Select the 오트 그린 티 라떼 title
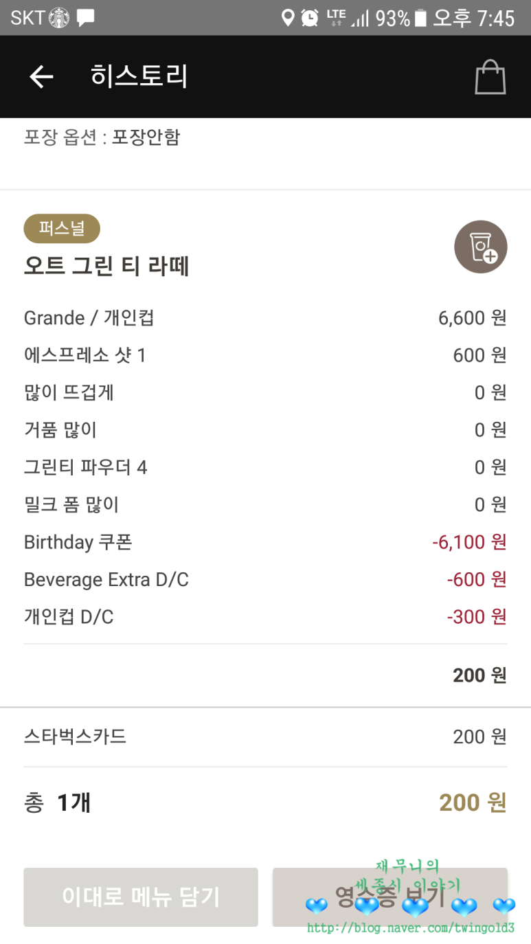Screen dimensions: 531x944 point(106,266)
